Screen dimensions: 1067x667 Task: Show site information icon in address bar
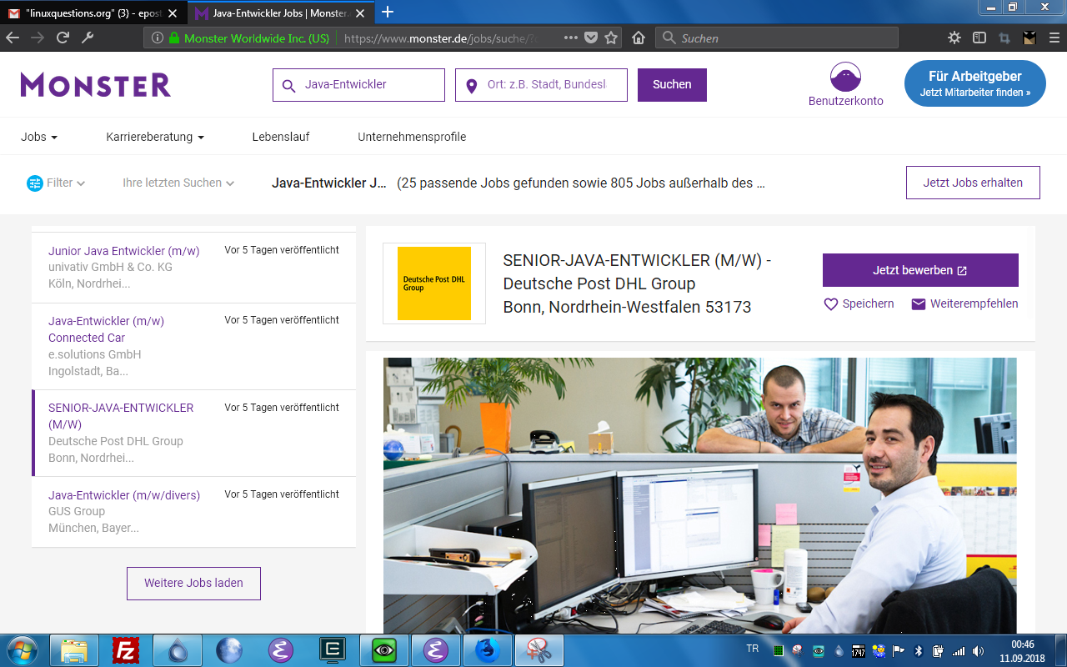click(x=158, y=38)
